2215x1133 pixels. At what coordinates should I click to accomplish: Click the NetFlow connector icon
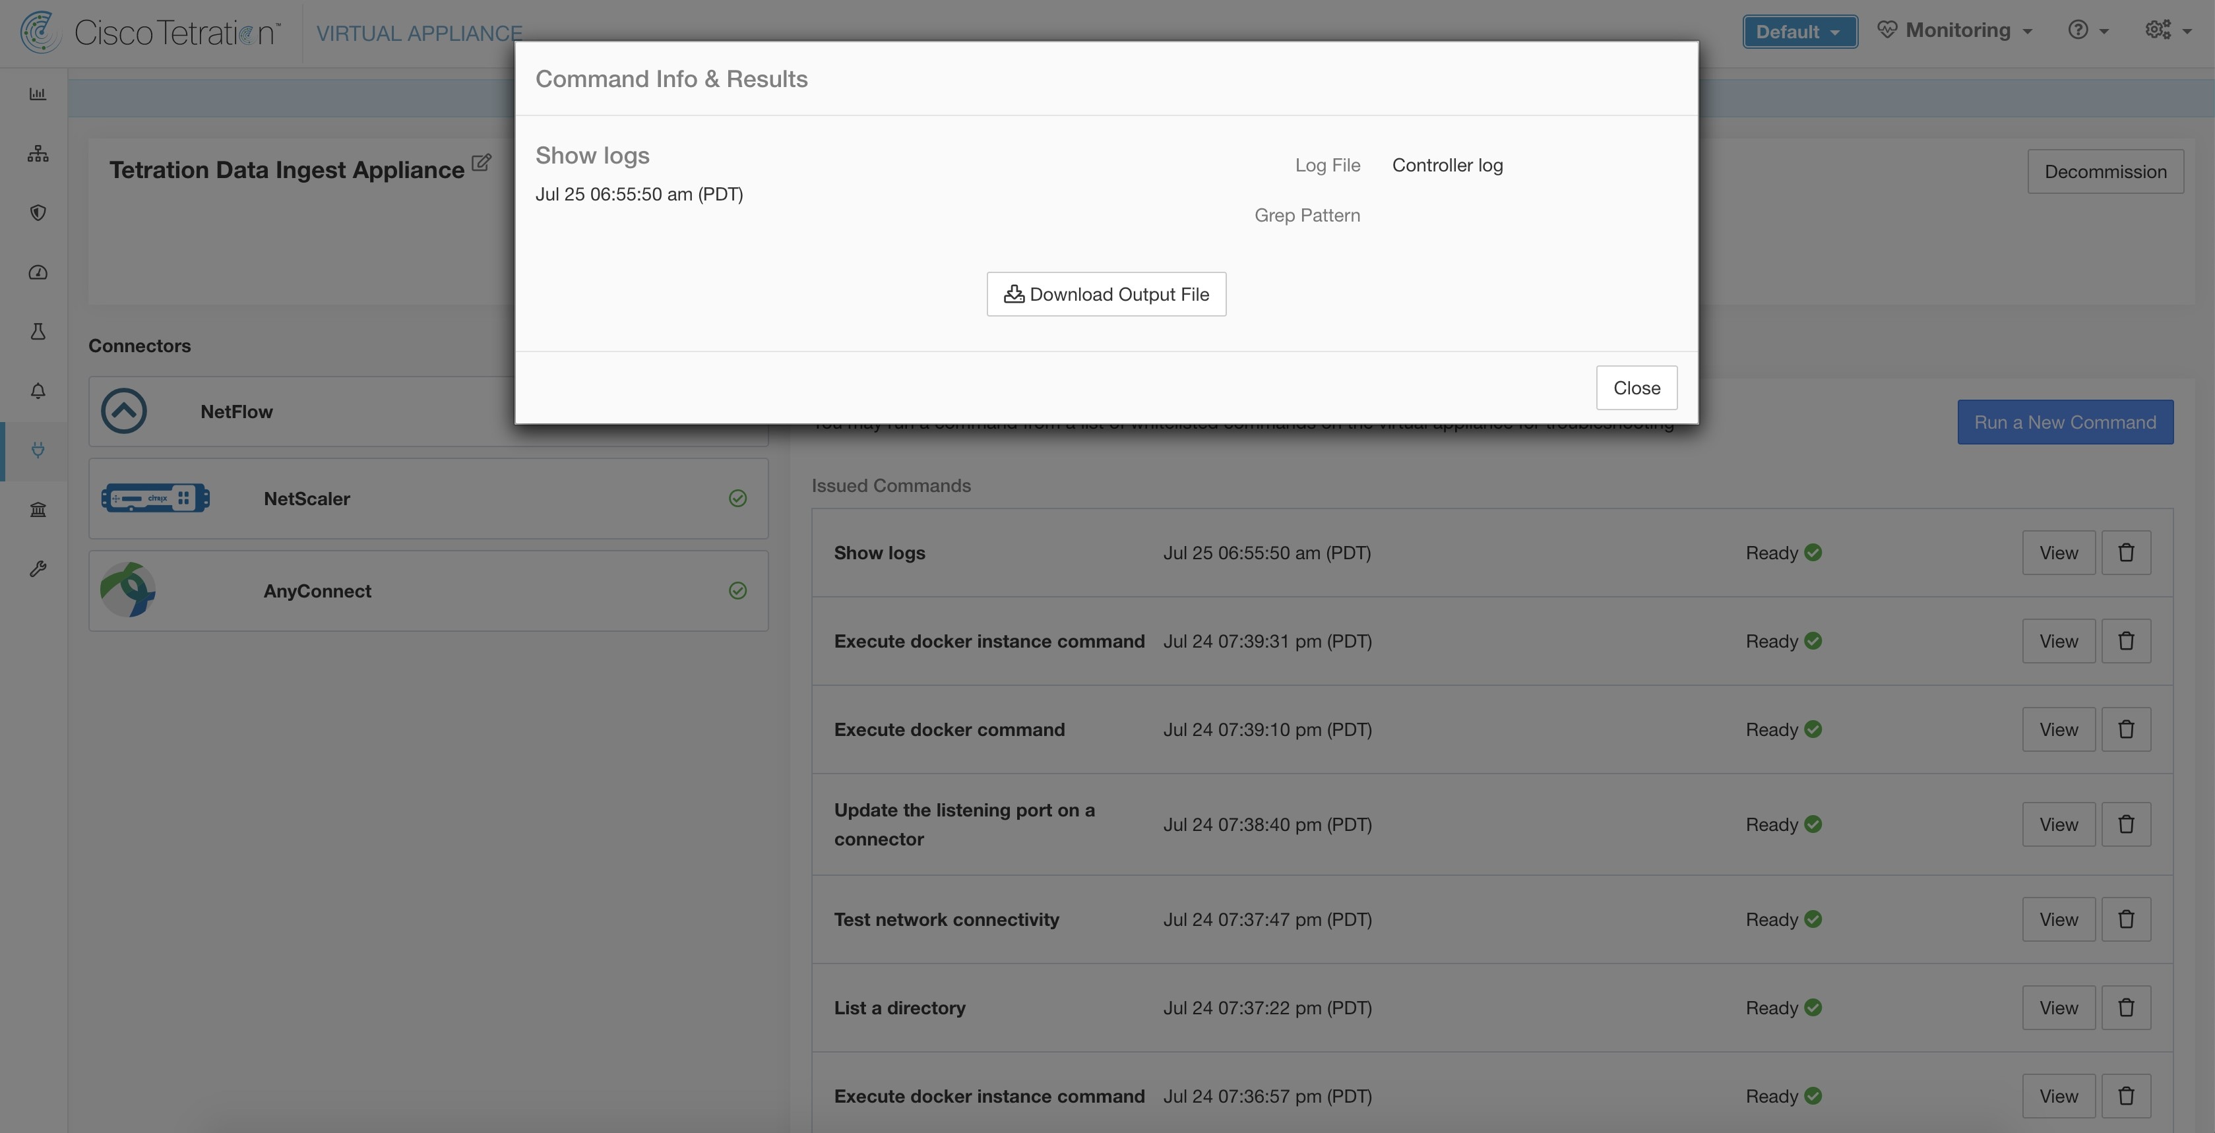pos(124,411)
